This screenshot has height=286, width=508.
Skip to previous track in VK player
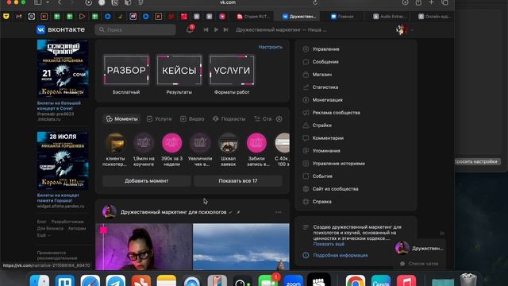[x=206, y=29]
